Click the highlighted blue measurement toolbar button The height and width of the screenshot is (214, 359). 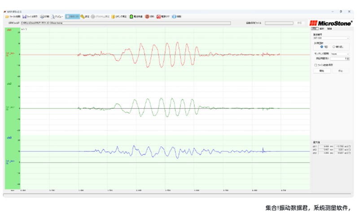(72, 17)
